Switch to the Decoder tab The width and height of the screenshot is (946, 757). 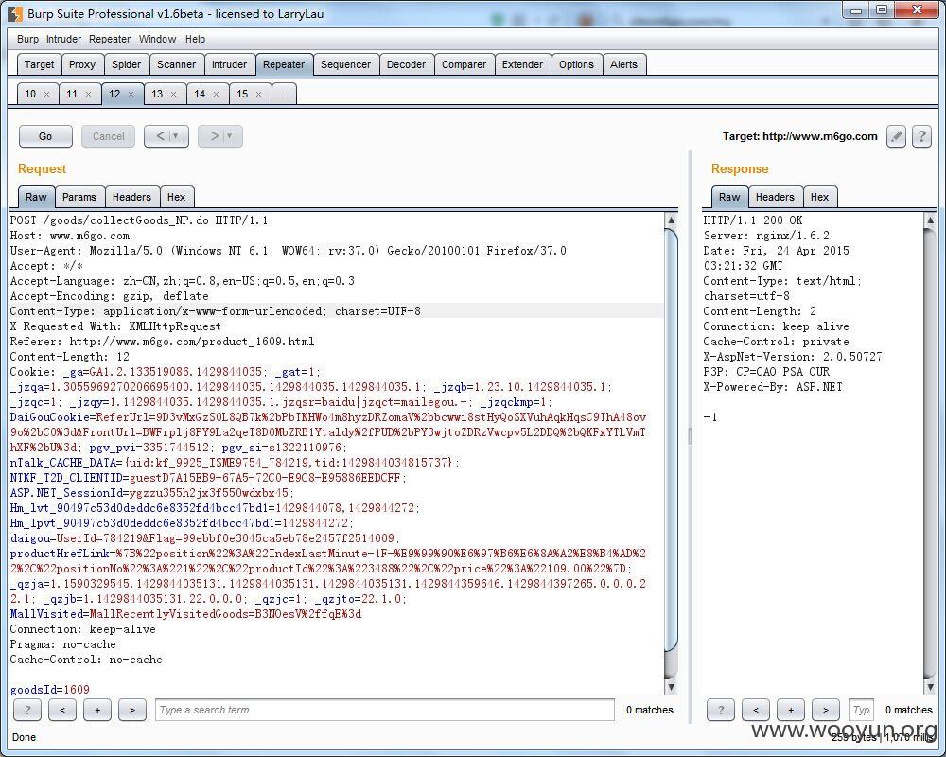pos(406,64)
